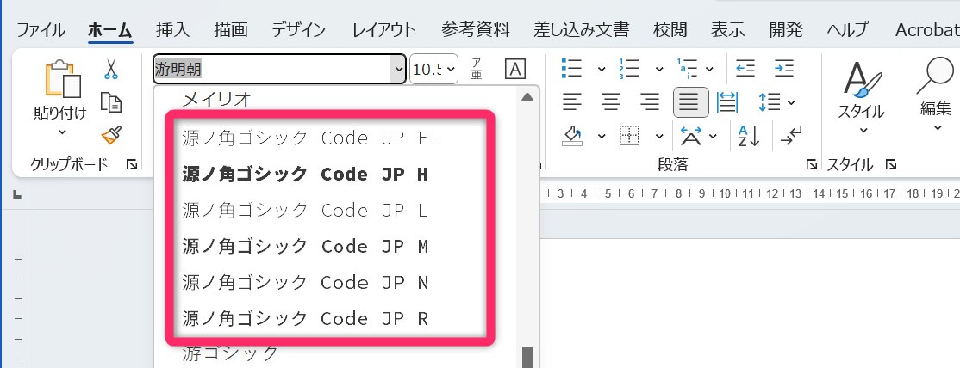The width and height of the screenshot is (960, 368).
Task: Switch to the レイアウト tab
Action: tap(383, 29)
